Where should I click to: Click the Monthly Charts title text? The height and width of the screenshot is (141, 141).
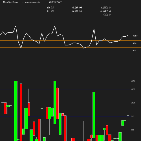point(10,2)
